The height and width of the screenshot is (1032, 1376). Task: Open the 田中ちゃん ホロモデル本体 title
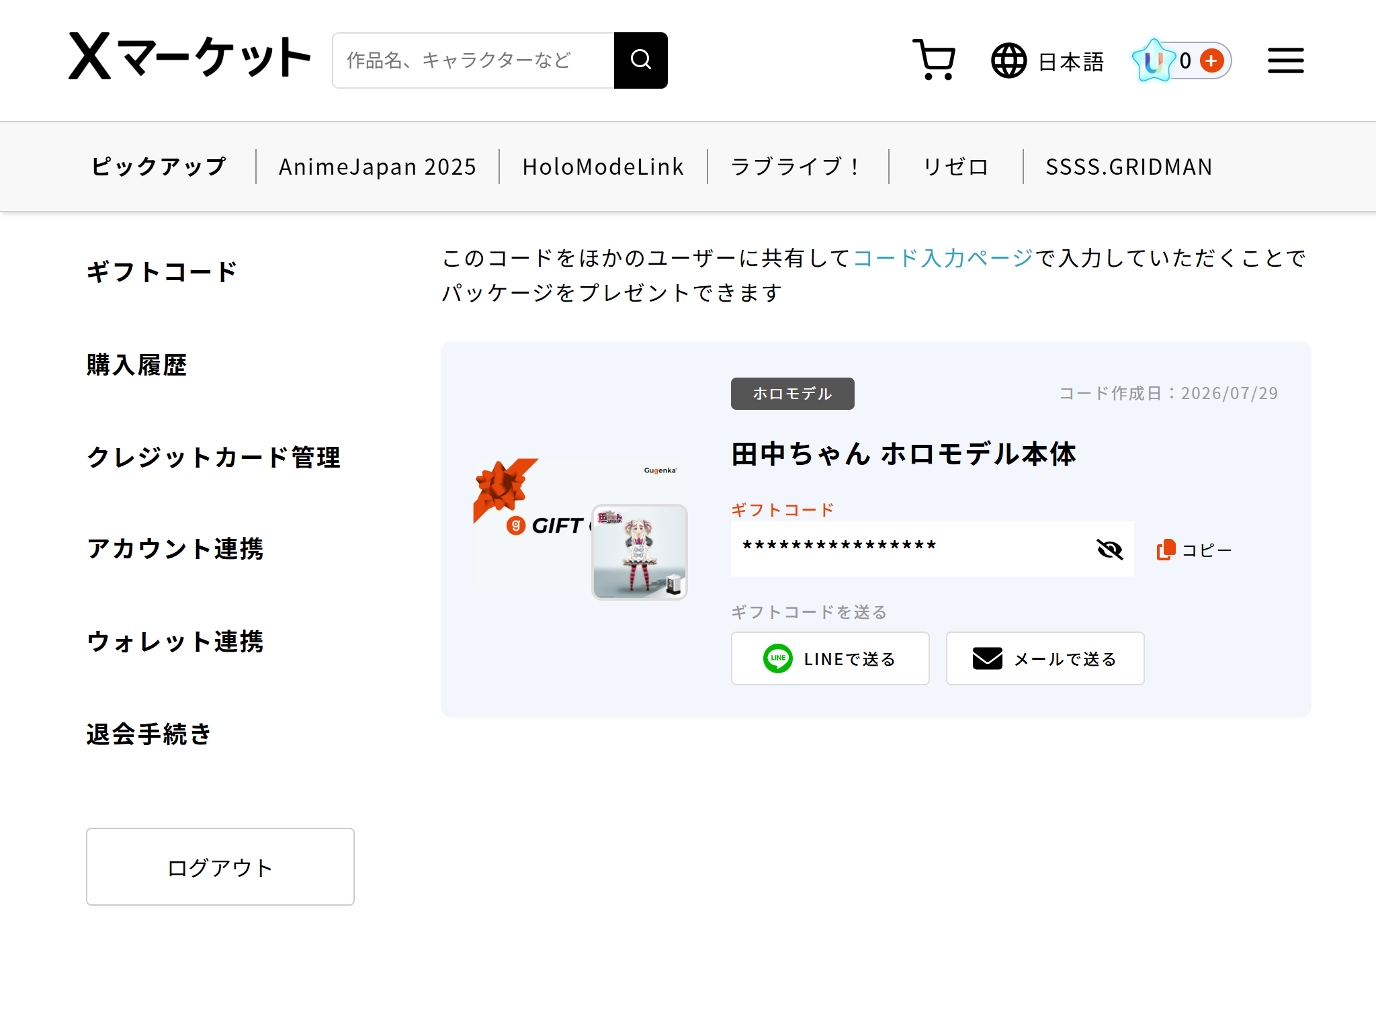[904, 454]
